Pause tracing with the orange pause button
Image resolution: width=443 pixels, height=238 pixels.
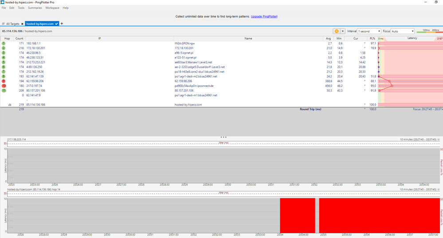[336, 31]
